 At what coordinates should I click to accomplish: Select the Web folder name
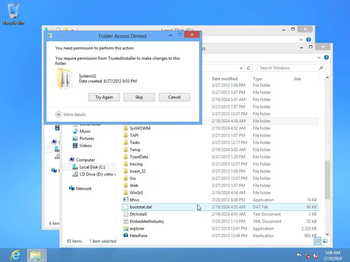tap(134, 185)
